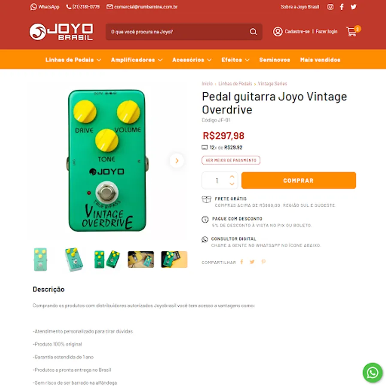Share product on Twitter under Compartilhar
The image size is (386, 386).
[x=252, y=262]
